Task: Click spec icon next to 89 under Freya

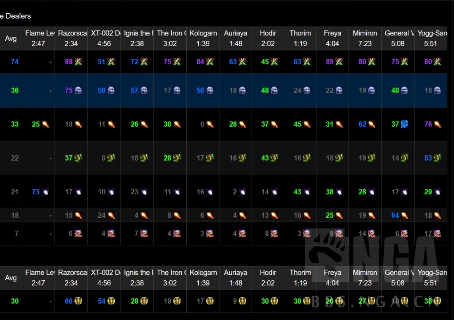Action: click(x=339, y=62)
